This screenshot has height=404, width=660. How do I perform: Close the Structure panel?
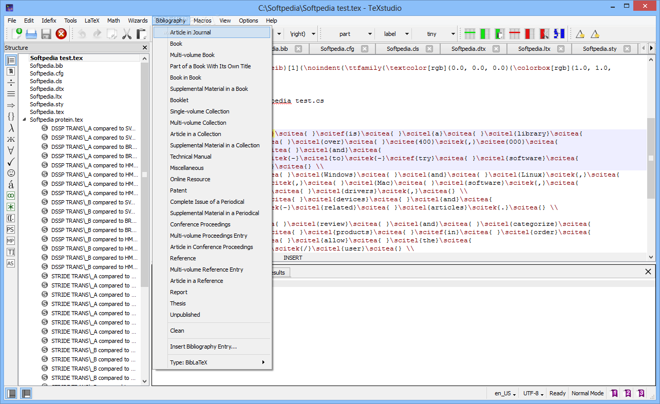pos(145,48)
